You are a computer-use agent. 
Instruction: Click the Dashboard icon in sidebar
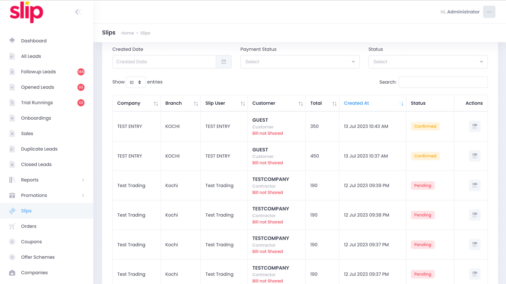point(12,40)
